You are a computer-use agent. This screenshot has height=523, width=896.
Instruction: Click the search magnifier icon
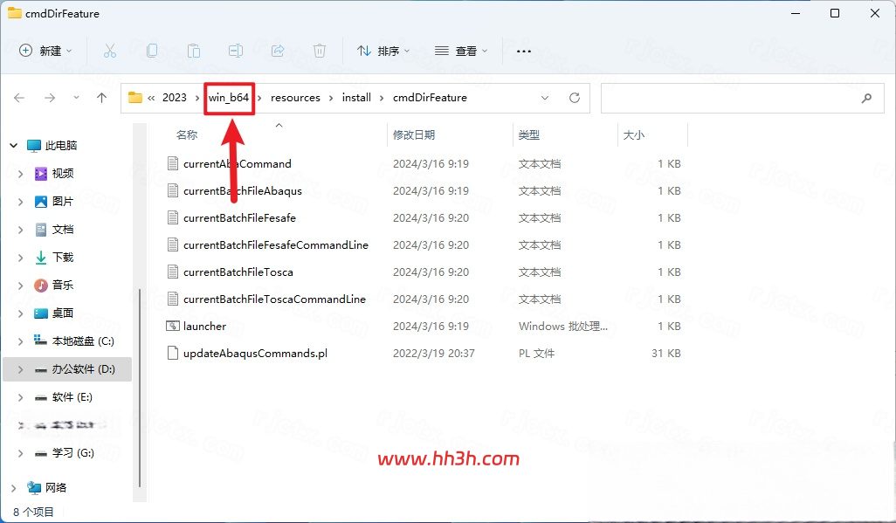pyautogui.click(x=866, y=98)
